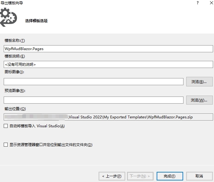Click the disabled 下一步(N) button
214x182 pixels.
(x=140, y=176)
